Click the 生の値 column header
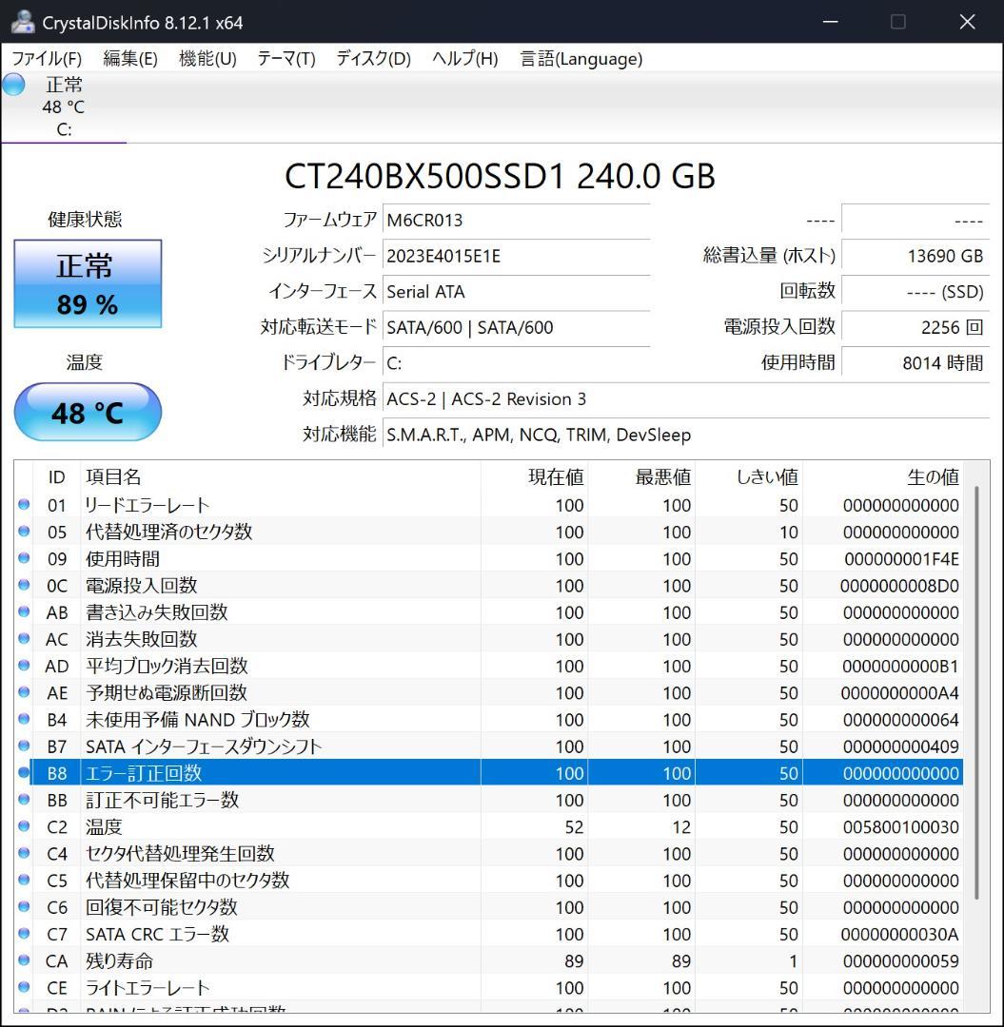 click(x=883, y=476)
